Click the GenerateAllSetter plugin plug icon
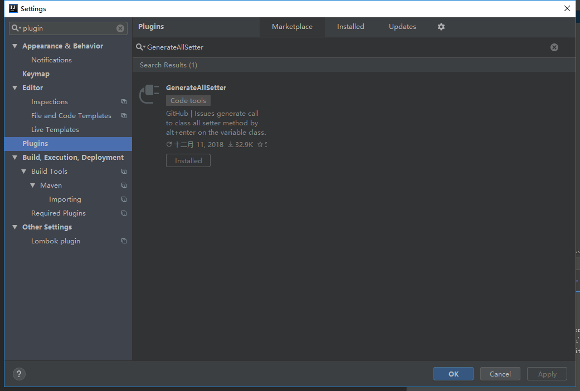Image resolution: width=580 pixels, height=391 pixels. pos(149,94)
